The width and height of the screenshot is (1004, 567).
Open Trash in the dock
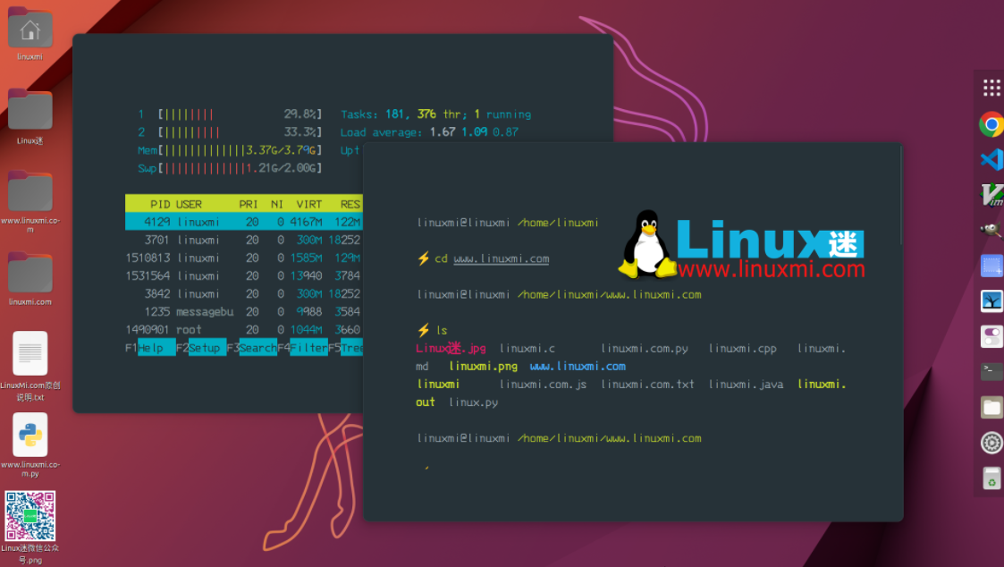tap(991, 478)
